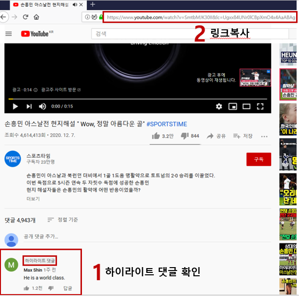
Task: Open the HEUN TOP 10 sidebar video
Action: (x=288, y=54)
